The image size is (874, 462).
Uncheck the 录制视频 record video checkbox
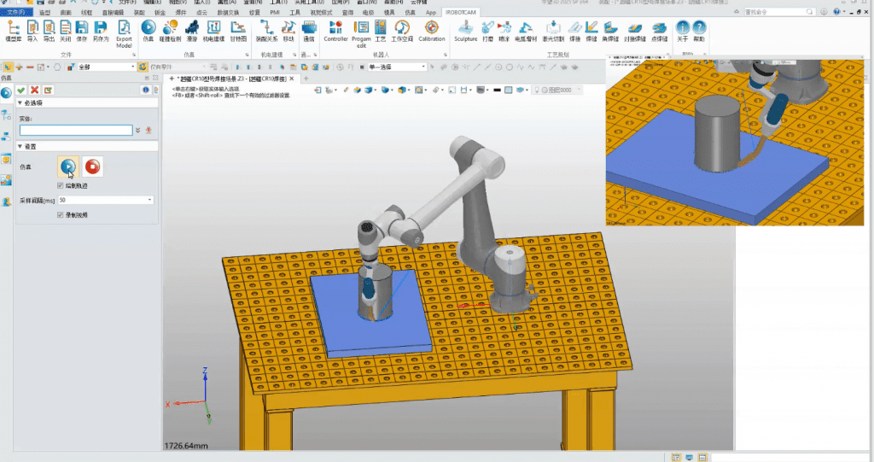[x=60, y=215]
